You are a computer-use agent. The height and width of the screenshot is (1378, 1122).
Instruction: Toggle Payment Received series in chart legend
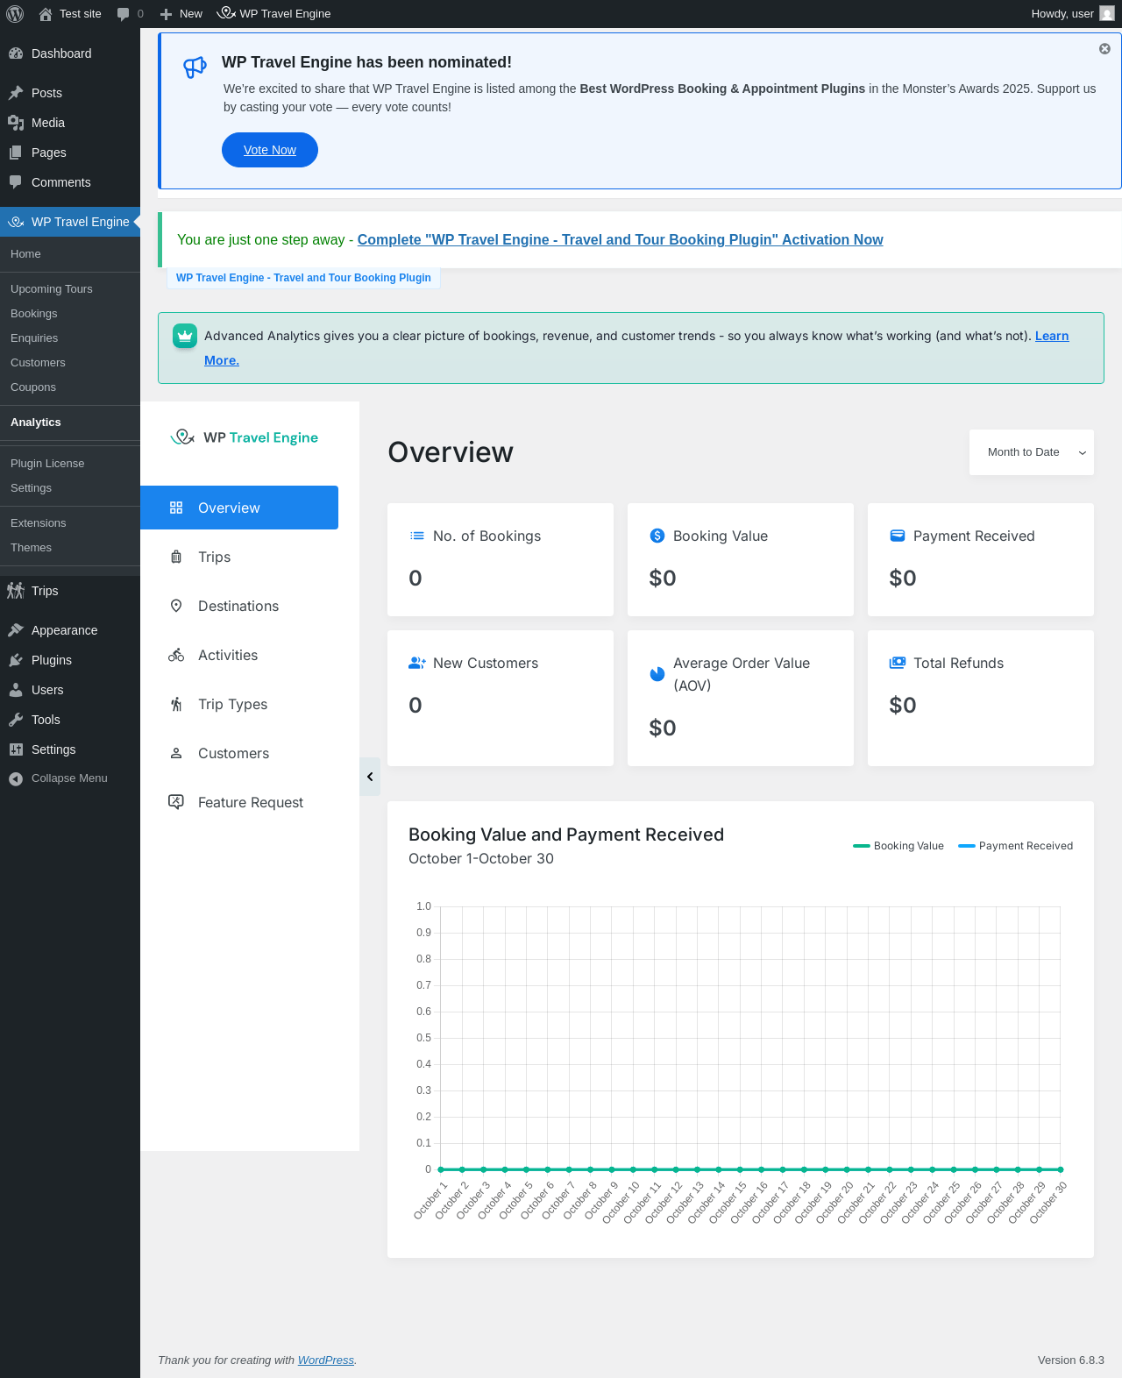pos(1016,846)
